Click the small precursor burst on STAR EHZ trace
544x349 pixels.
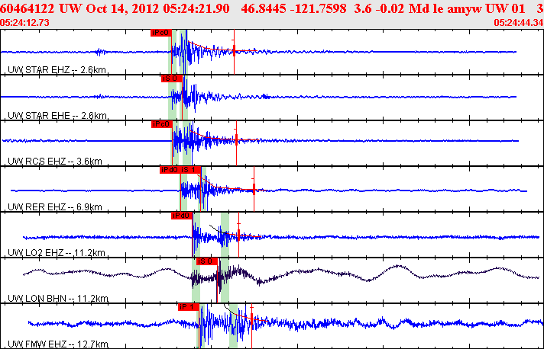(101, 52)
